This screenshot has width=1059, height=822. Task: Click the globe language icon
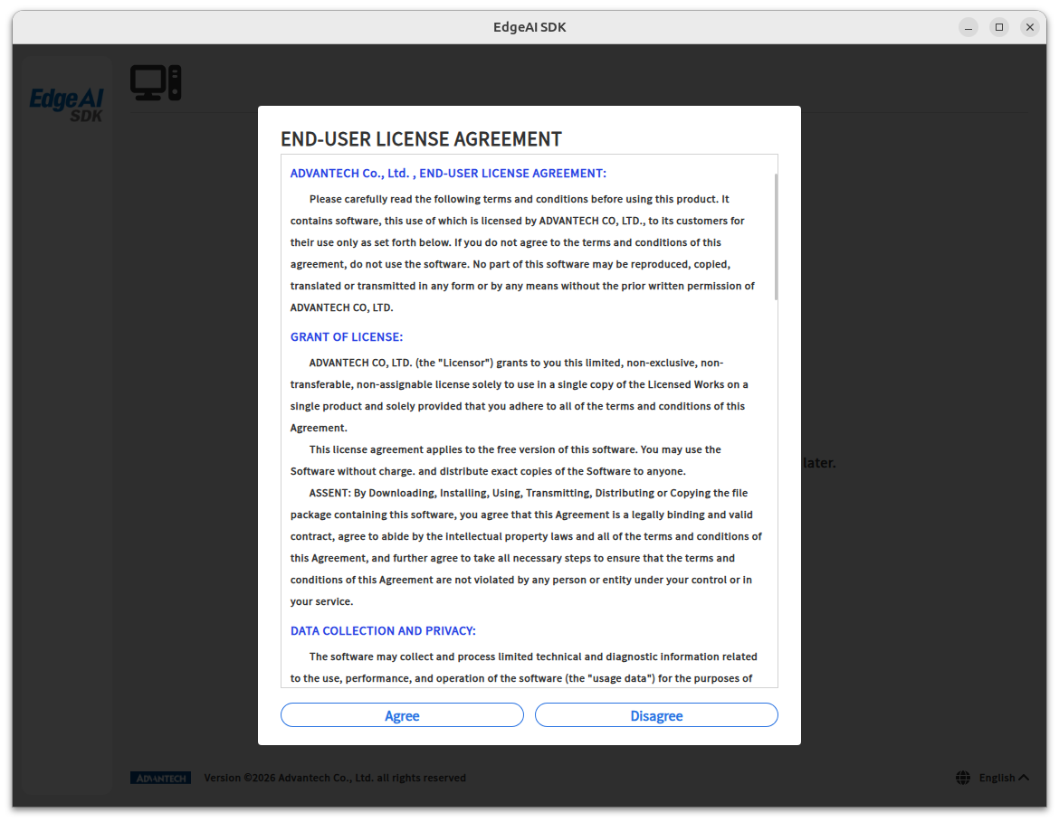(963, 778)
